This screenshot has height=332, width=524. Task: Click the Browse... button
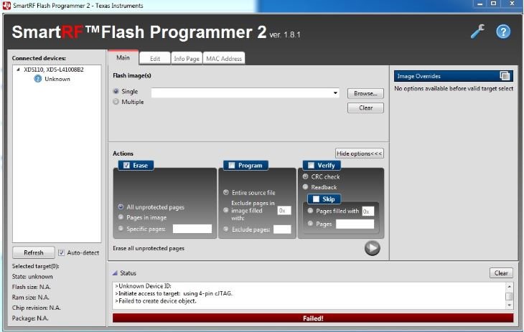coord(365,93)
